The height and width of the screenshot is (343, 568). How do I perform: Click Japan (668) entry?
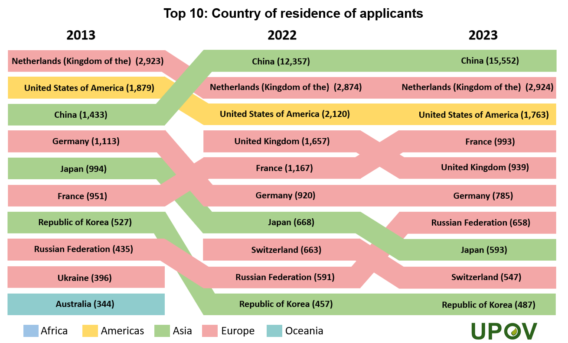point(291,223)
